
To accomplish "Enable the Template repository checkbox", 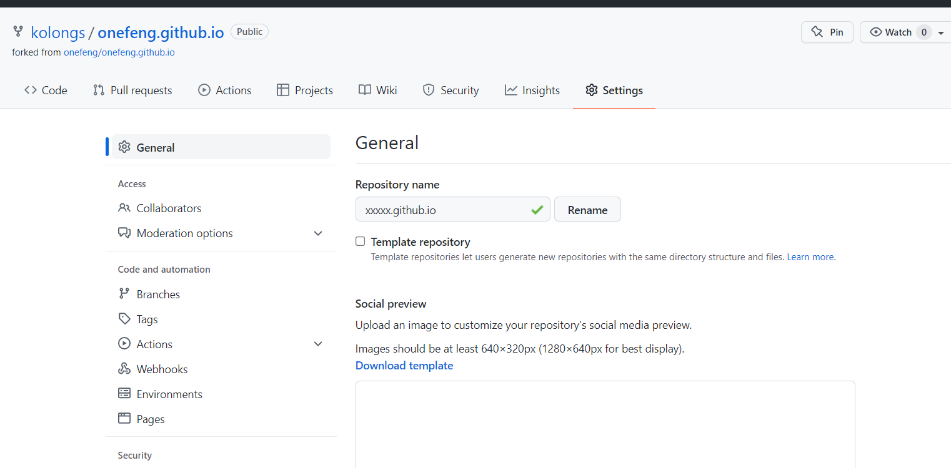I will pos(360,241).
